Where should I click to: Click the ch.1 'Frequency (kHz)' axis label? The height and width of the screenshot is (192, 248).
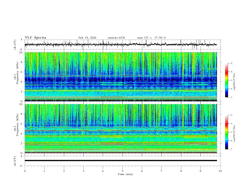(18, 73)
